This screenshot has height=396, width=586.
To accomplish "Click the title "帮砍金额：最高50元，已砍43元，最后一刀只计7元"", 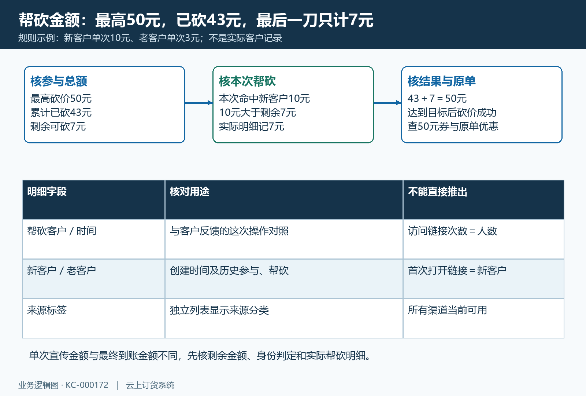I will [196, 20].
